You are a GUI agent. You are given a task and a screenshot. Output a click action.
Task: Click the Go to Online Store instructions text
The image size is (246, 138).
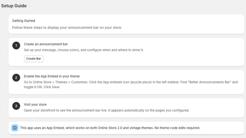[x=131, y=85]
